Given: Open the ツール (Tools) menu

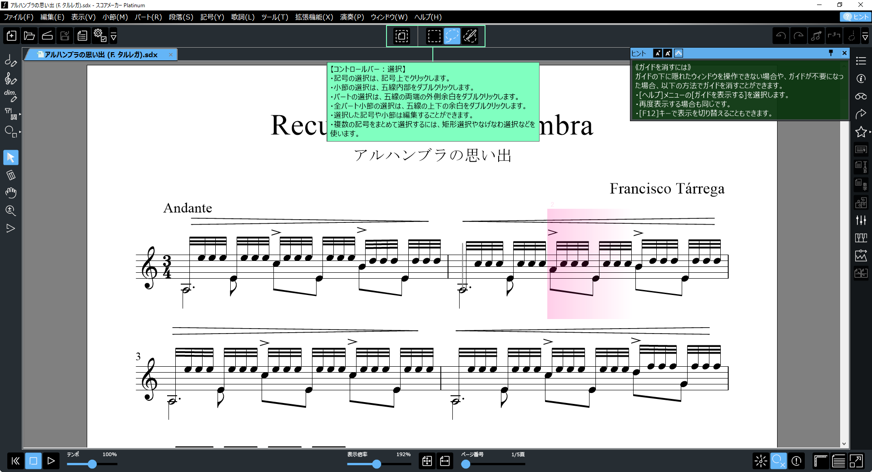Looking at the screenshot, I should tap(275, 17).
